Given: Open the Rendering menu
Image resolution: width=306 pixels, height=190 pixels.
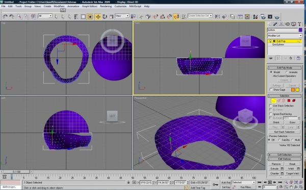Looking at the screenshot, I should pos(106,6).
